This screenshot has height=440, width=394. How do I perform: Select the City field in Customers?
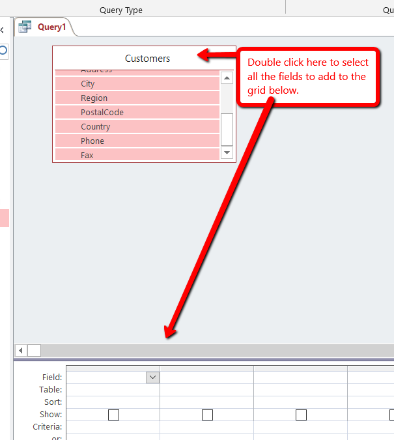point(137,83)
